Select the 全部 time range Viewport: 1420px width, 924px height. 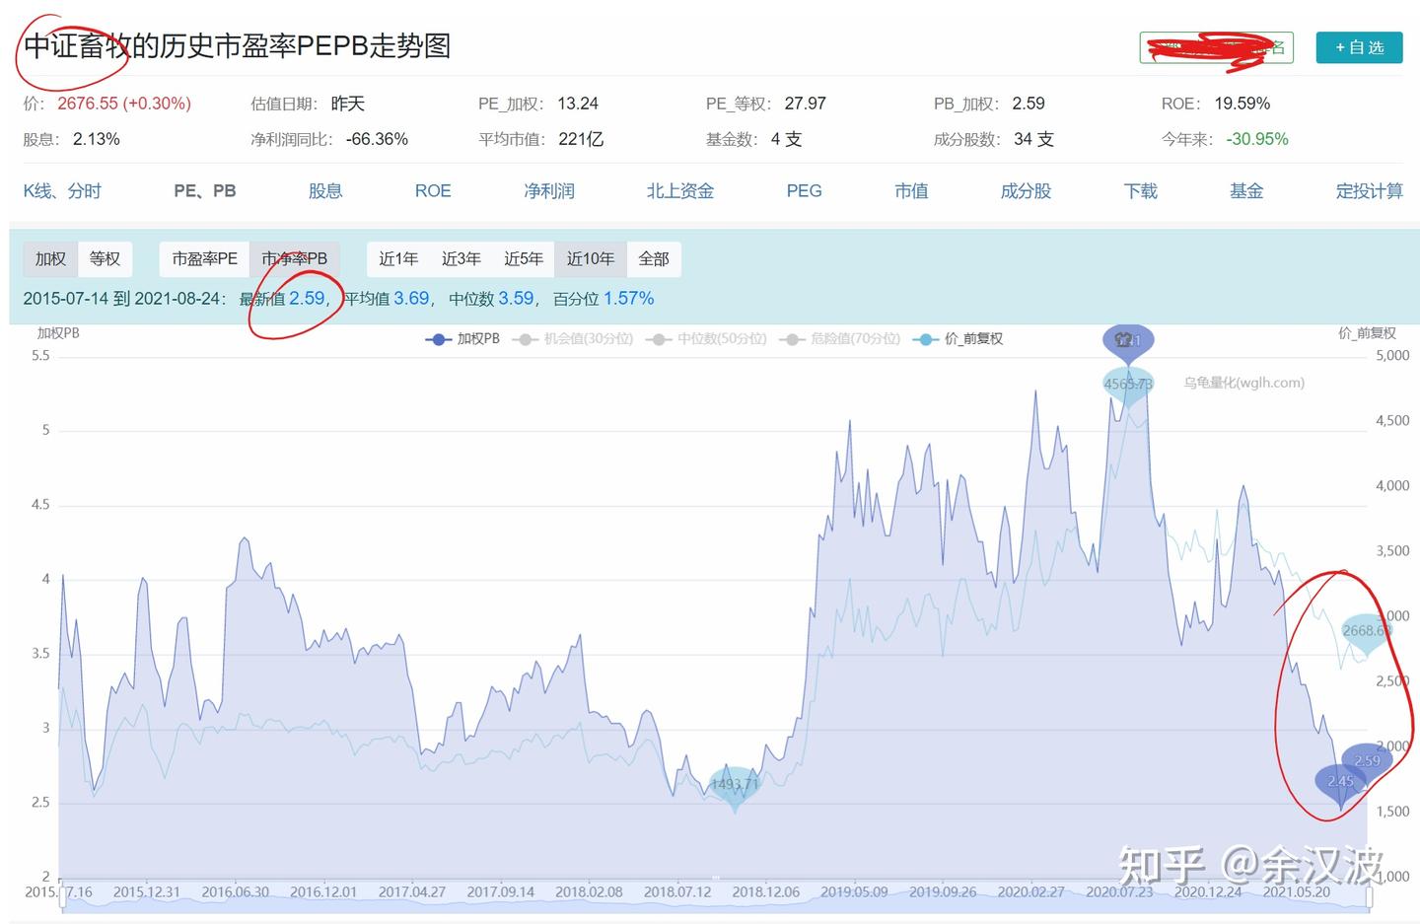[x=654, y=258]
